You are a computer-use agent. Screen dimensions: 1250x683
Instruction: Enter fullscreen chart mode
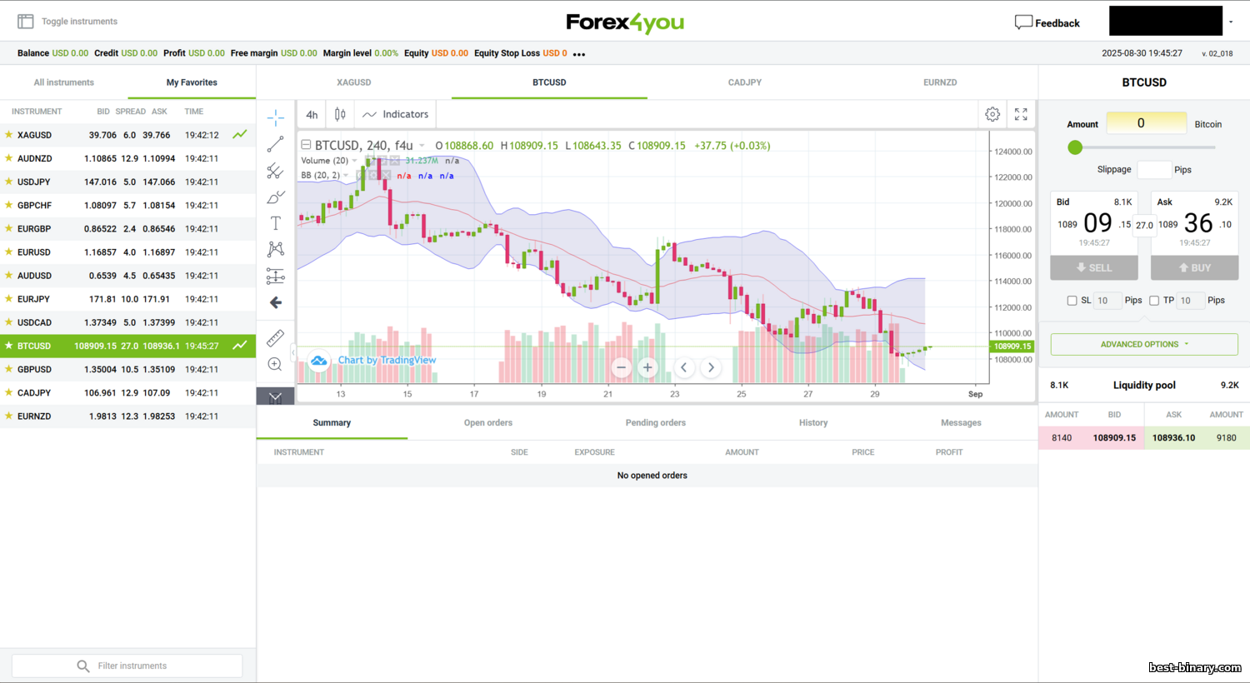pyautogui.click(x=1021, y=114)
